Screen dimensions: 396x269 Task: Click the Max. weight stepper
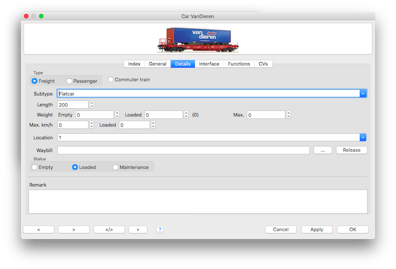point(288,115)
